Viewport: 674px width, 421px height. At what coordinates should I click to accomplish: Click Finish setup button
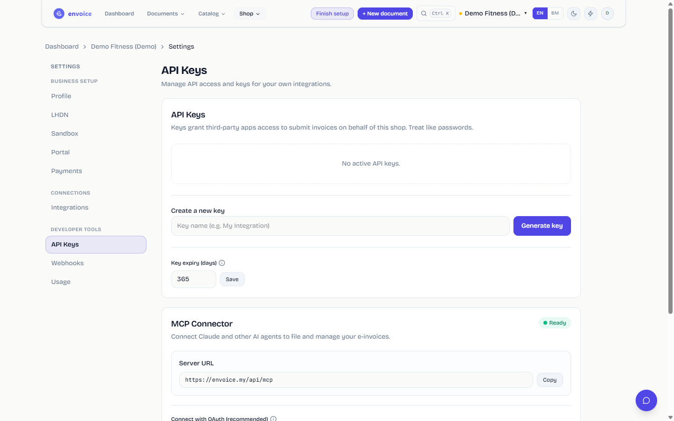coord(332,14)
